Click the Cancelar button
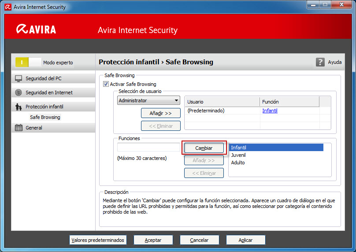Viewport: 356px width, 252px height. coord(199,240)
